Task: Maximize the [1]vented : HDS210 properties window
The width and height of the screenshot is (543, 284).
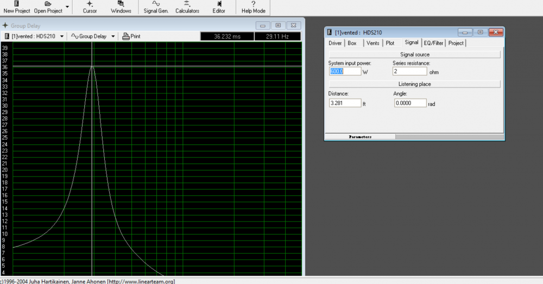Action: (481, 32)
